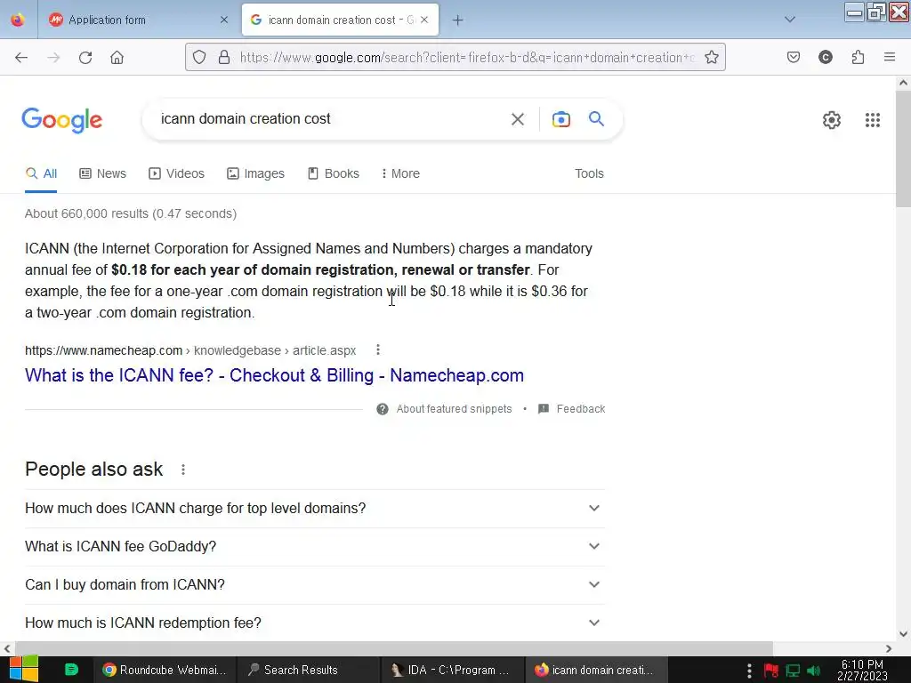The width and height of the screenshot is (911, 683).
Task: Switch to the Videos results tab
Action: point(177,173)
